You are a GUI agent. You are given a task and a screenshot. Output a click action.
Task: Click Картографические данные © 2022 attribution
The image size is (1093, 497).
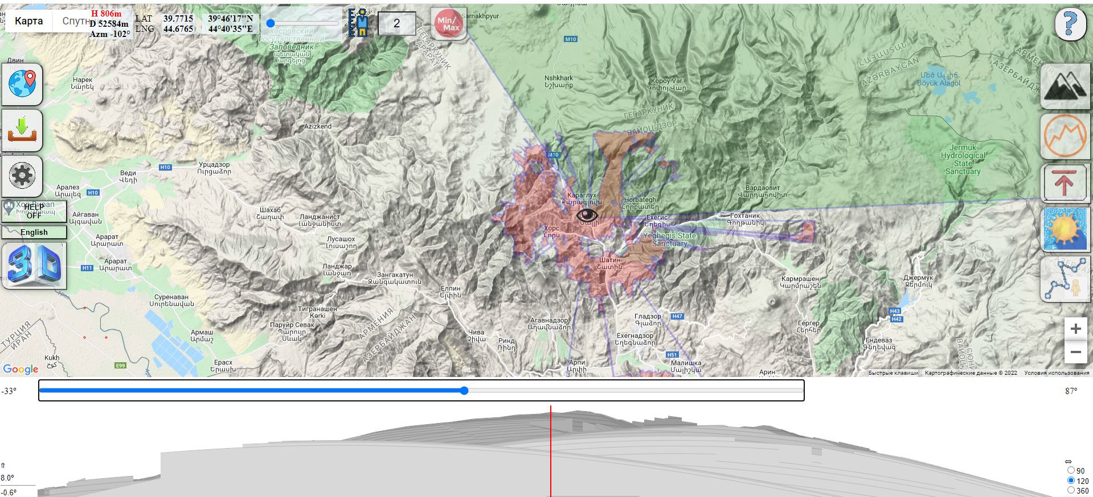(971, 373)
